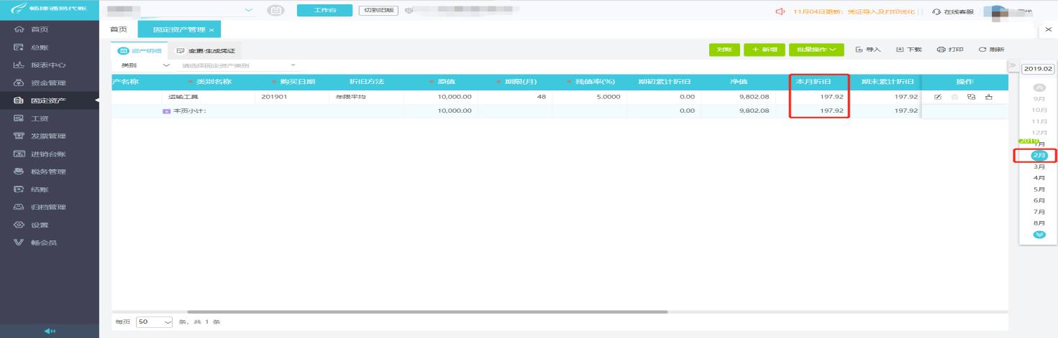Click the edit icon in 运输工具 row
The image size is (1058, 338).
(938, 97)
